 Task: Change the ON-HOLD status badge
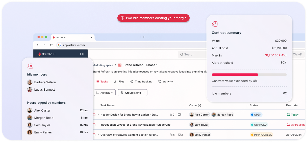click(x=259, y=125)
